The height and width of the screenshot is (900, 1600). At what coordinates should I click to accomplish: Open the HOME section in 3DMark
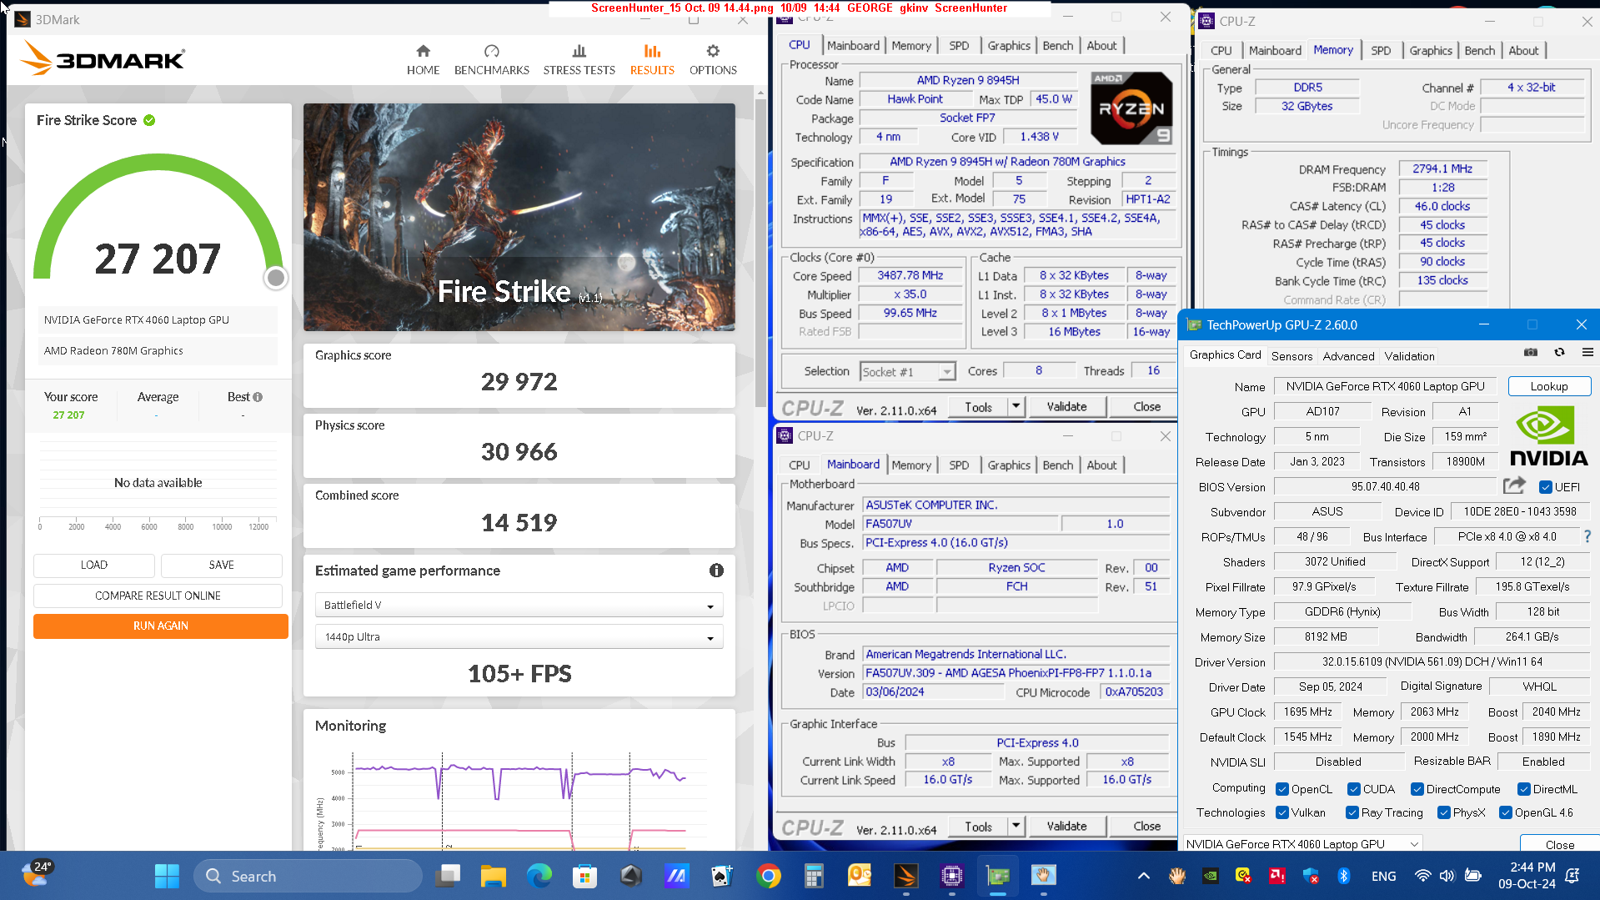tap(423, 60)
